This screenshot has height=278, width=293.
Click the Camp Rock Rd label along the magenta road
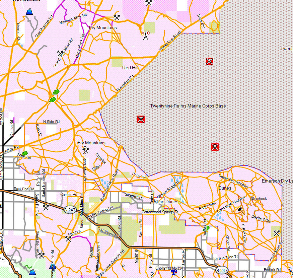(80, 46)
